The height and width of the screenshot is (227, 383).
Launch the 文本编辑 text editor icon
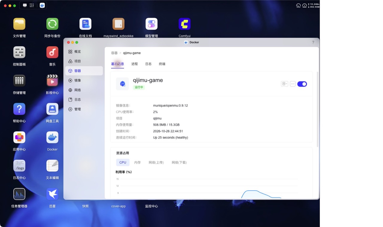point(52,166)
